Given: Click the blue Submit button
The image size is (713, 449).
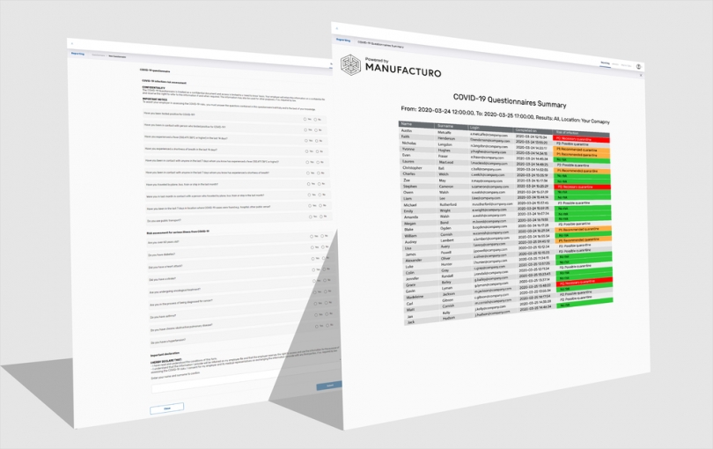Looking at the screenshot, I should tap(329, 386).
